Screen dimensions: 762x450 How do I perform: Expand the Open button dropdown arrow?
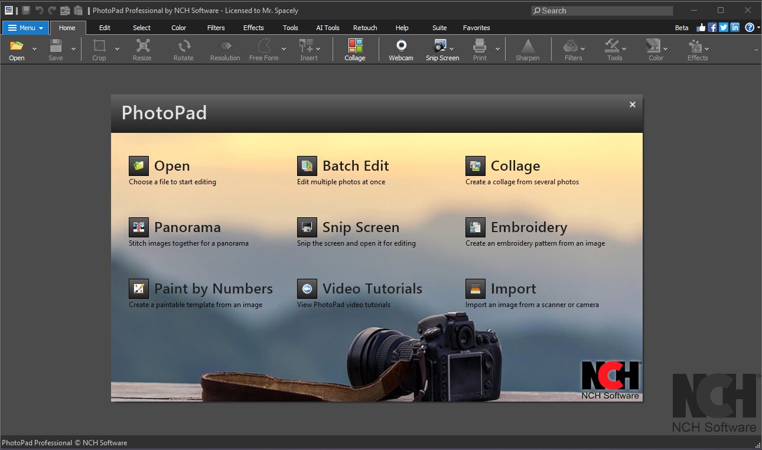pyautogui.click(x=34, y=49)
